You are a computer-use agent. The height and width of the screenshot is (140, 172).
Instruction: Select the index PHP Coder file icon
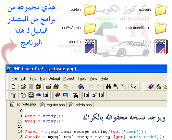tap(161, 46)
